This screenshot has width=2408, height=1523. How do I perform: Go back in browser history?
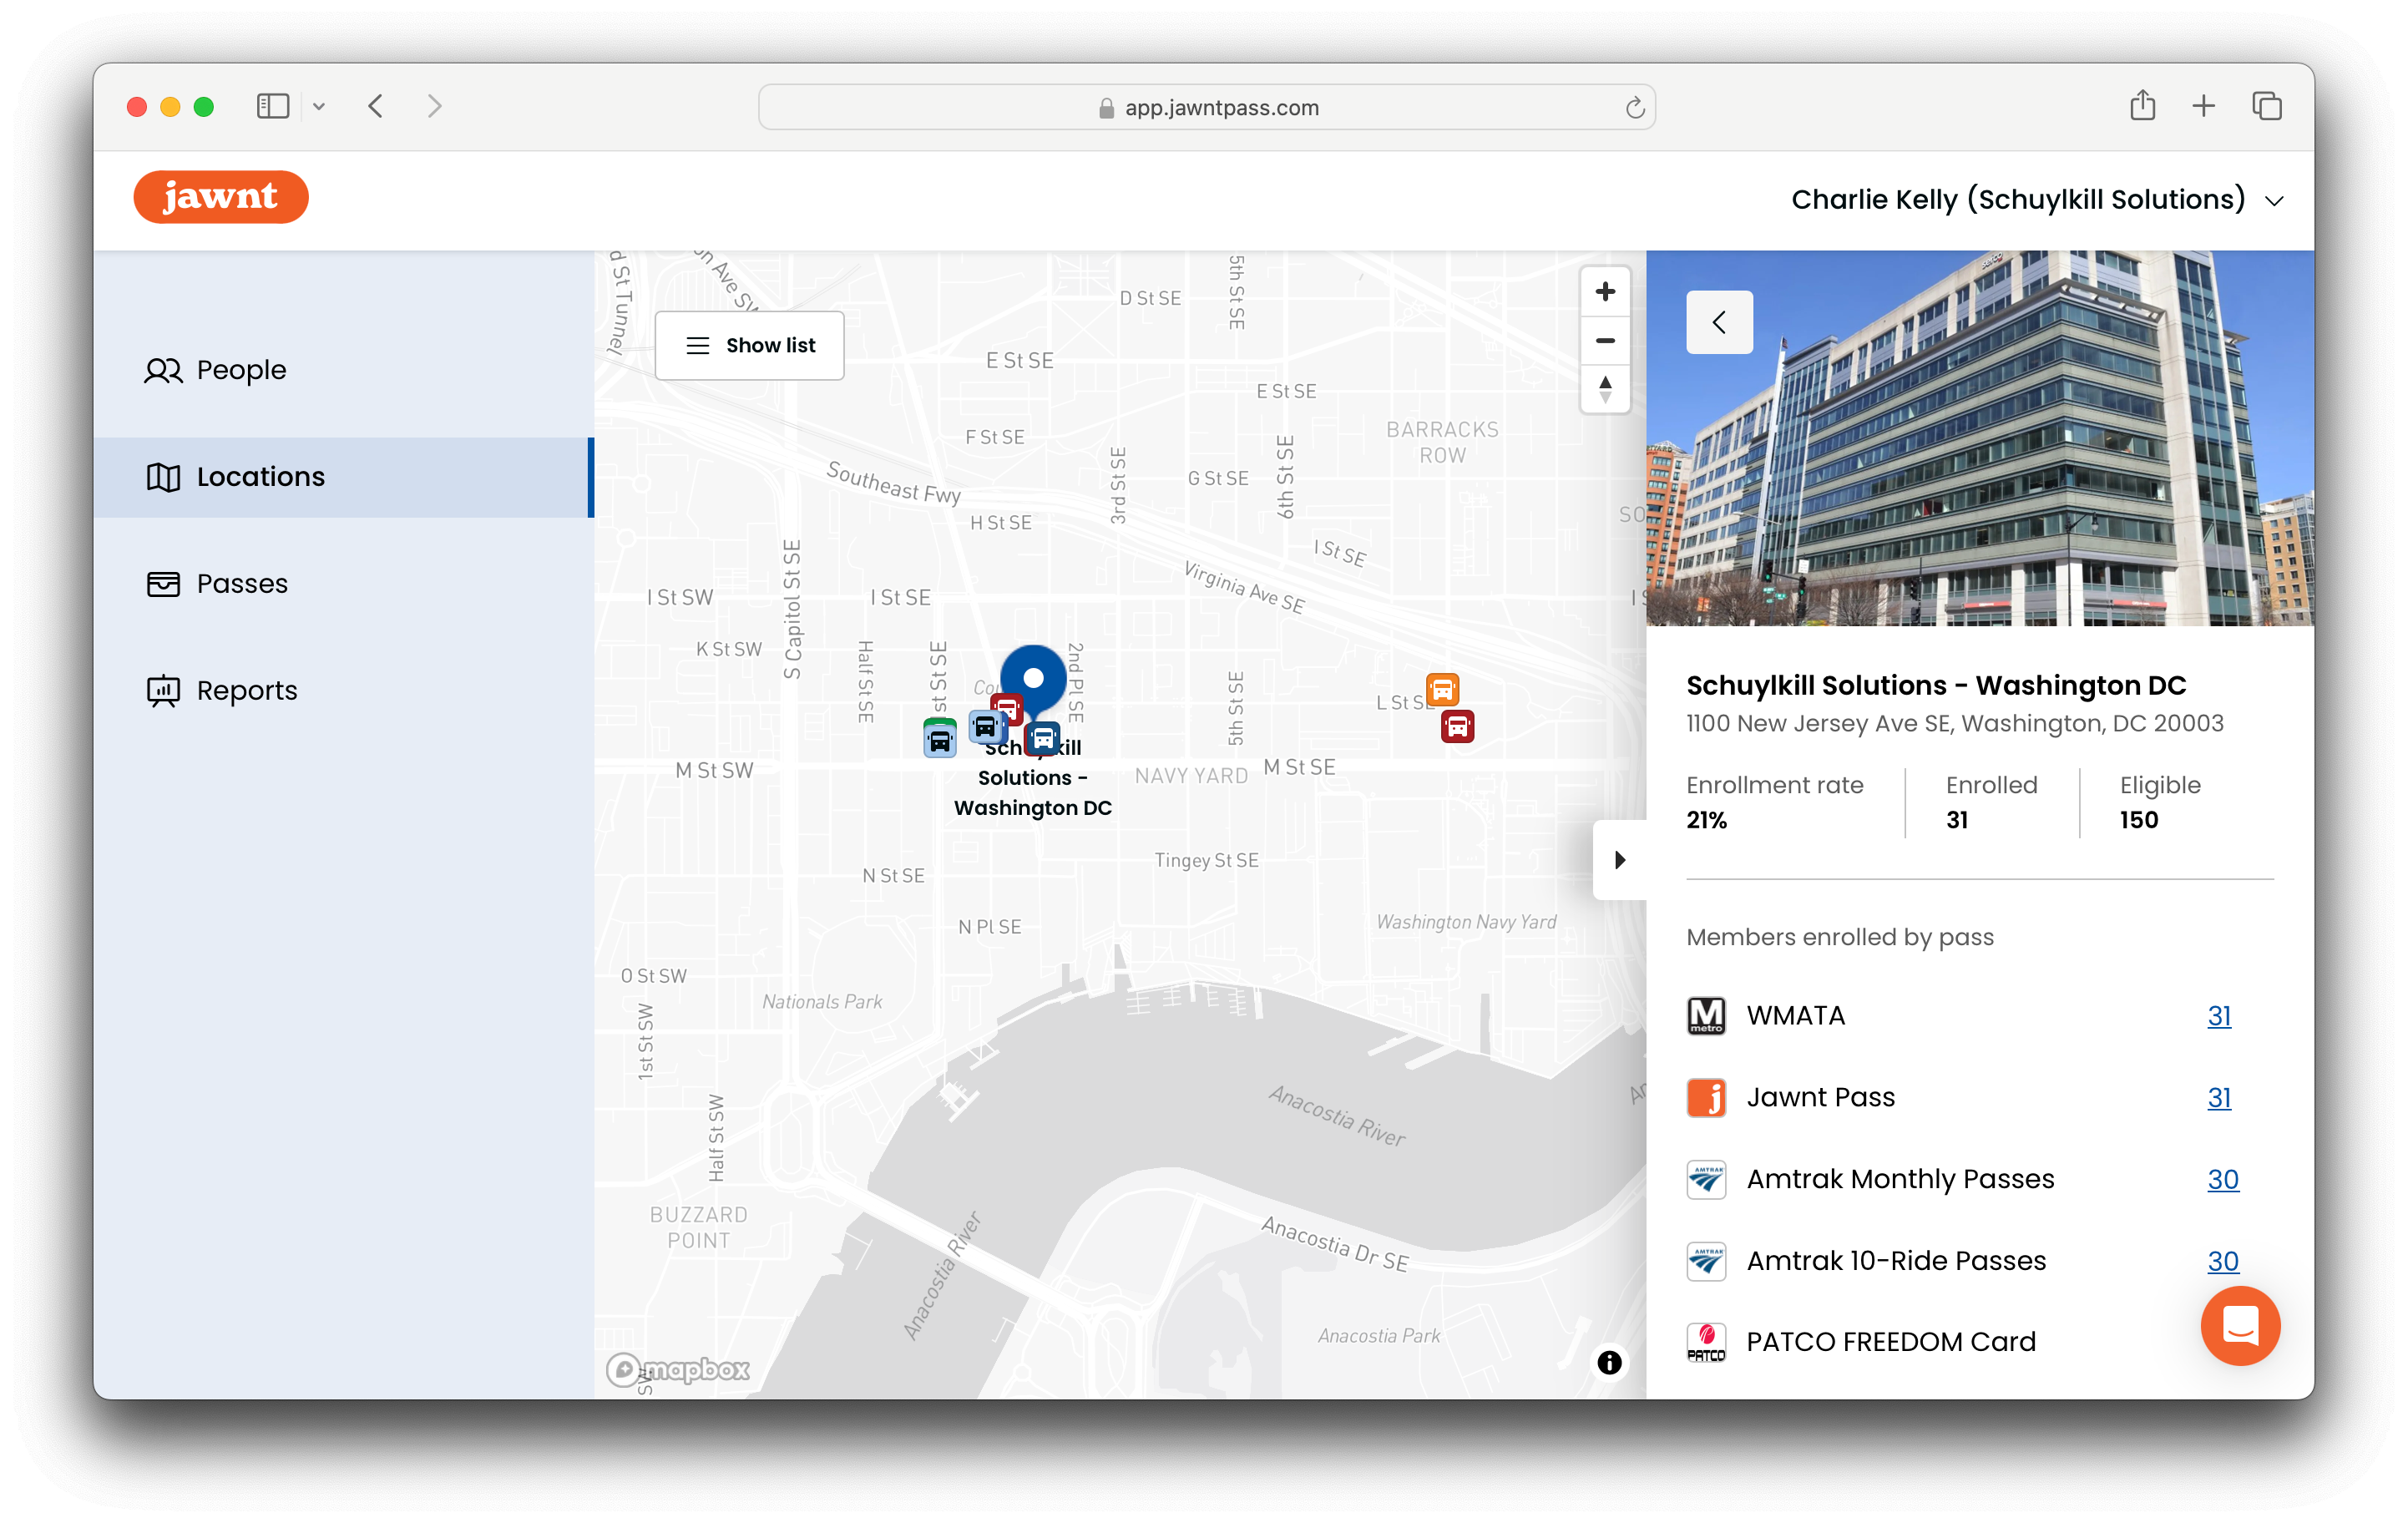tap(376, 106)
